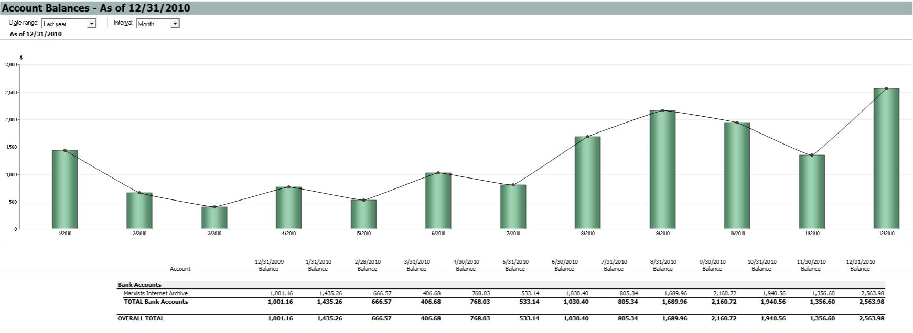This screenshot has width=913, height=333.
Task: Click the 12/31/2009 Balance column header
Action: (269, 265)
